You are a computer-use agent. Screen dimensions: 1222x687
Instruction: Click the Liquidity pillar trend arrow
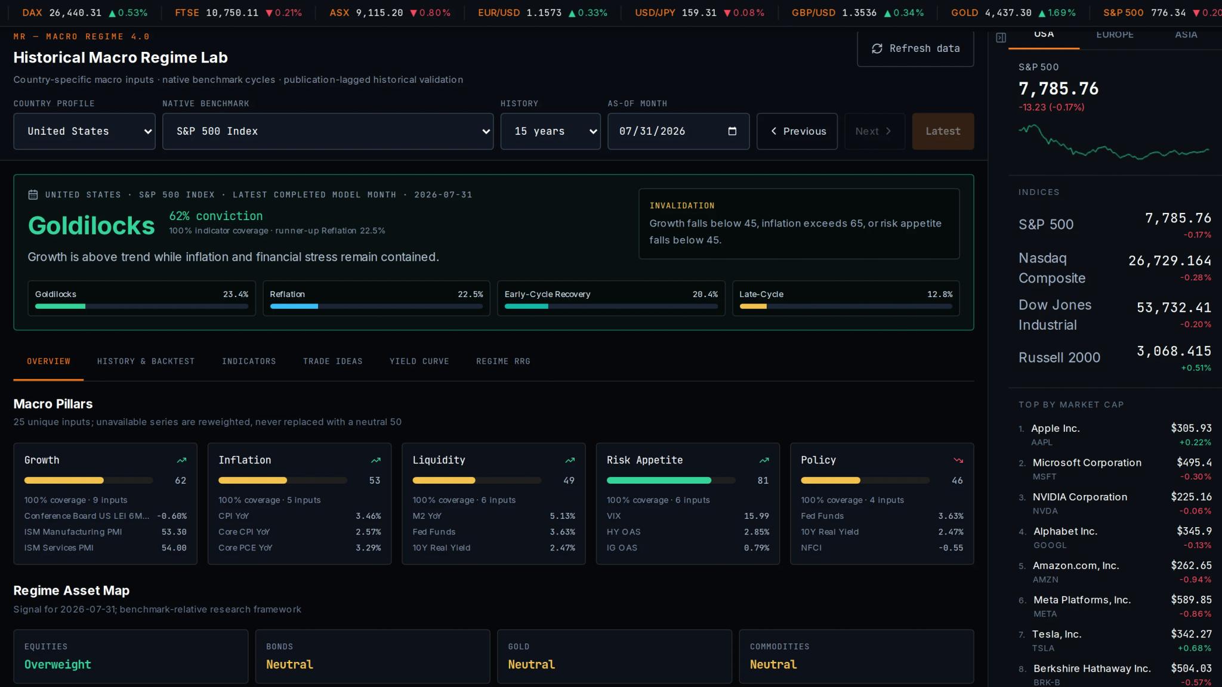[x=570, y=460]
